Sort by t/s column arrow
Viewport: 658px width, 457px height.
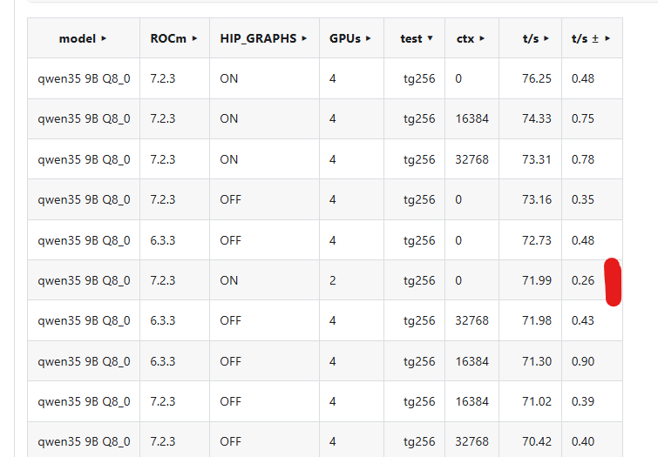546,38
